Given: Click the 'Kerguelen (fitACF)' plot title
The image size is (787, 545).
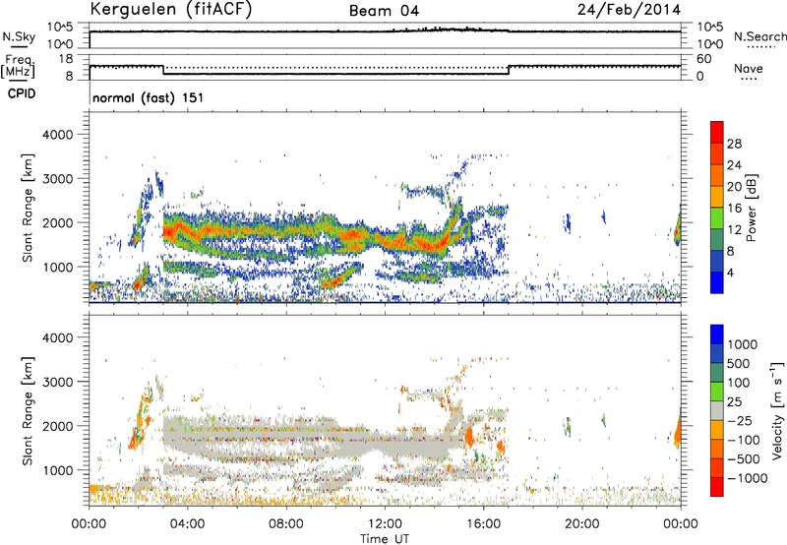Looking at the screenshot, I should [x=170, y=9].
